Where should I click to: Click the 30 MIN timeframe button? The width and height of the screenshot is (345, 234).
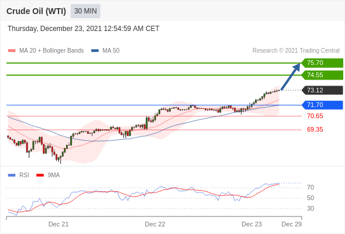(x=85, y=11)
